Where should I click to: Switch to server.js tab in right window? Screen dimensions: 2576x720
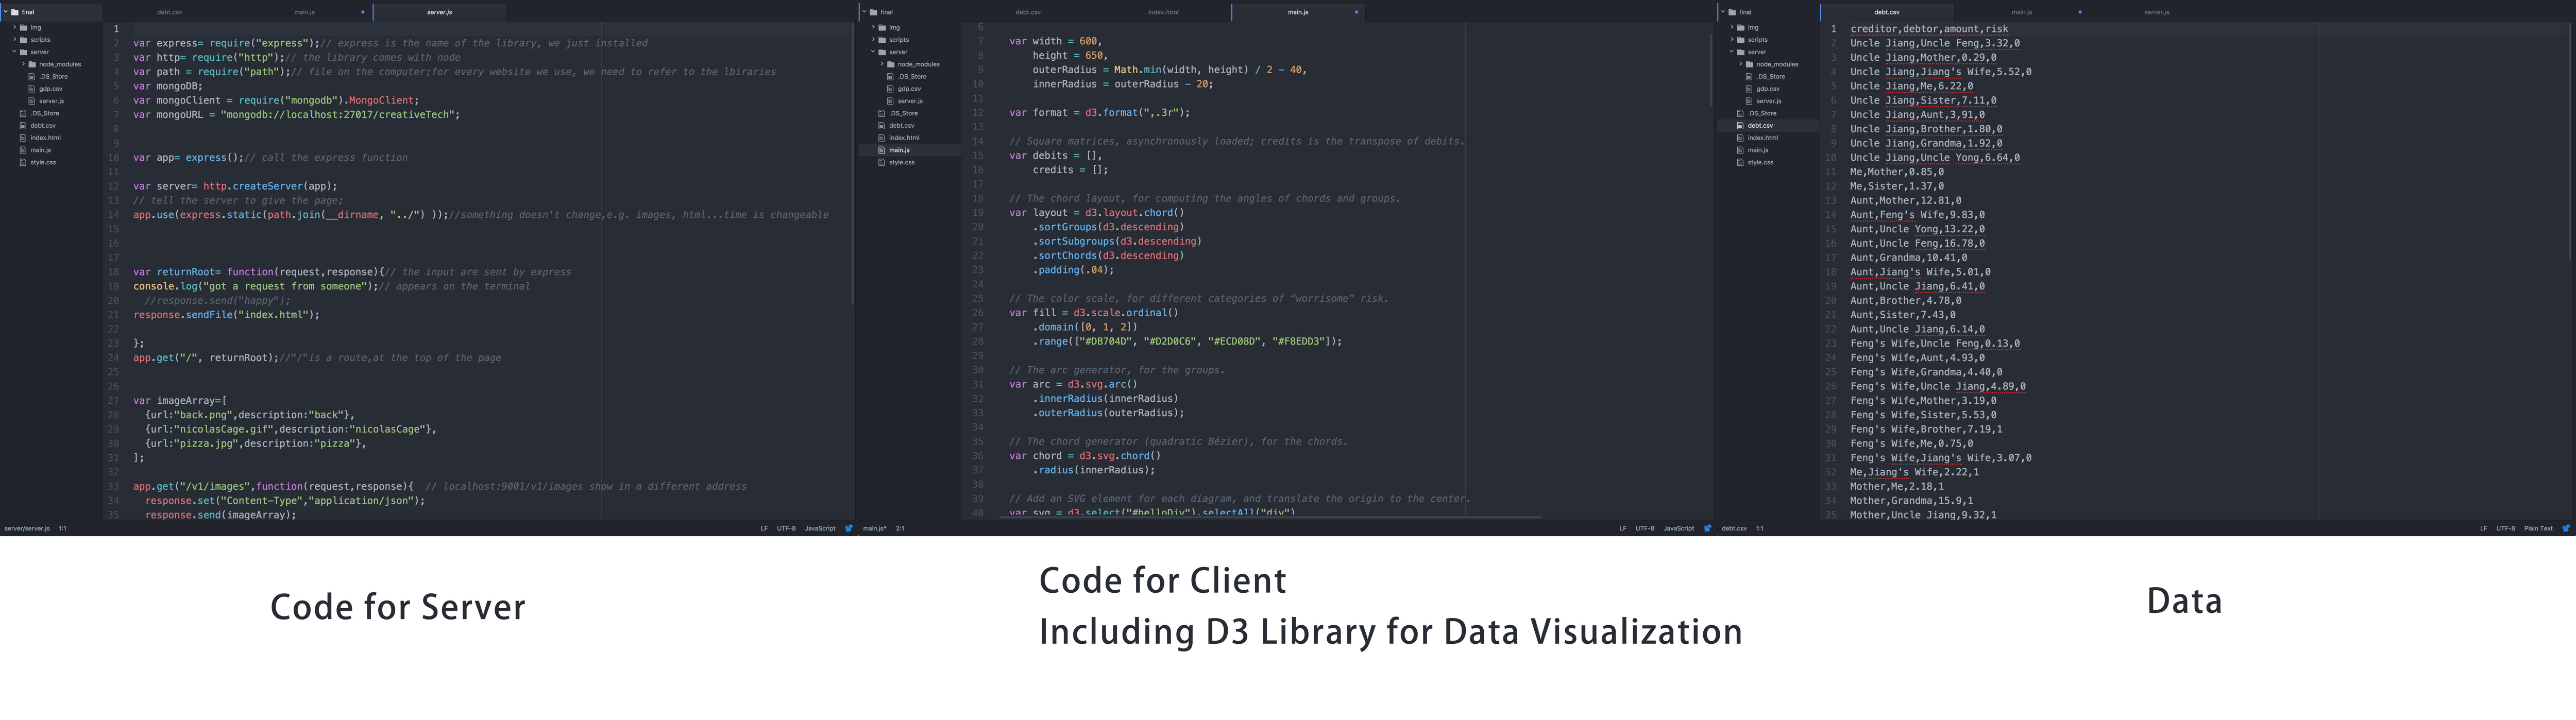pyautogui.click(x=2157, y=12)
